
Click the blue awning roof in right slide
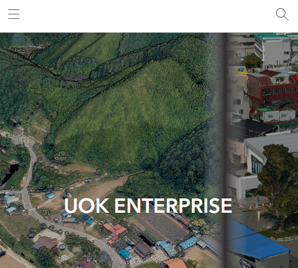(257, 240)
